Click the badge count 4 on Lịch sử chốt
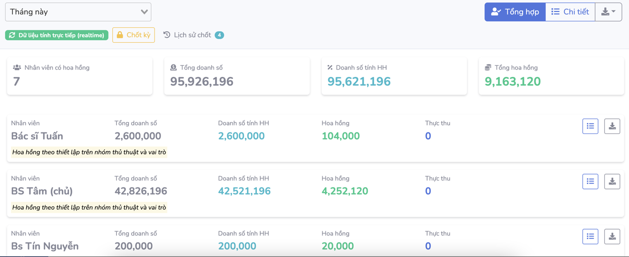This screenshot has height=257, width=629. pos(219,35)
